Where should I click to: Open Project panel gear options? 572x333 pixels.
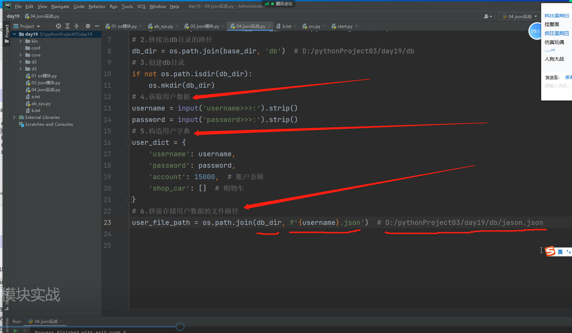(x=88, y=26)
